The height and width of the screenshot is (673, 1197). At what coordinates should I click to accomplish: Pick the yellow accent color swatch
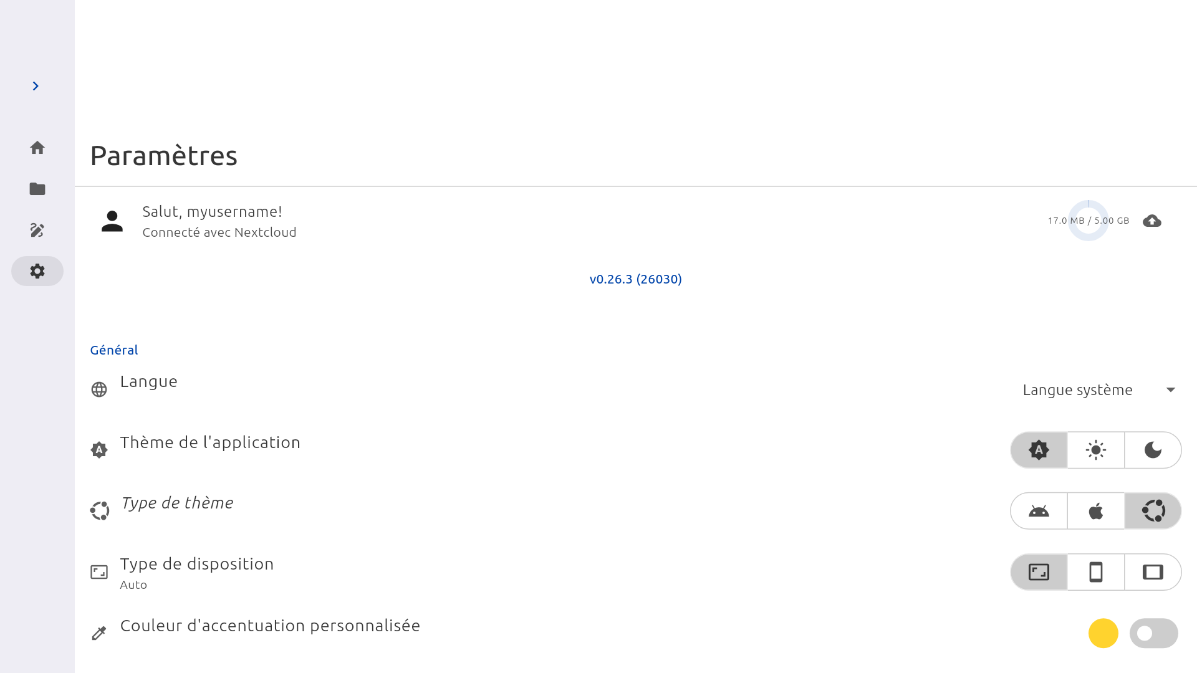1103,633
